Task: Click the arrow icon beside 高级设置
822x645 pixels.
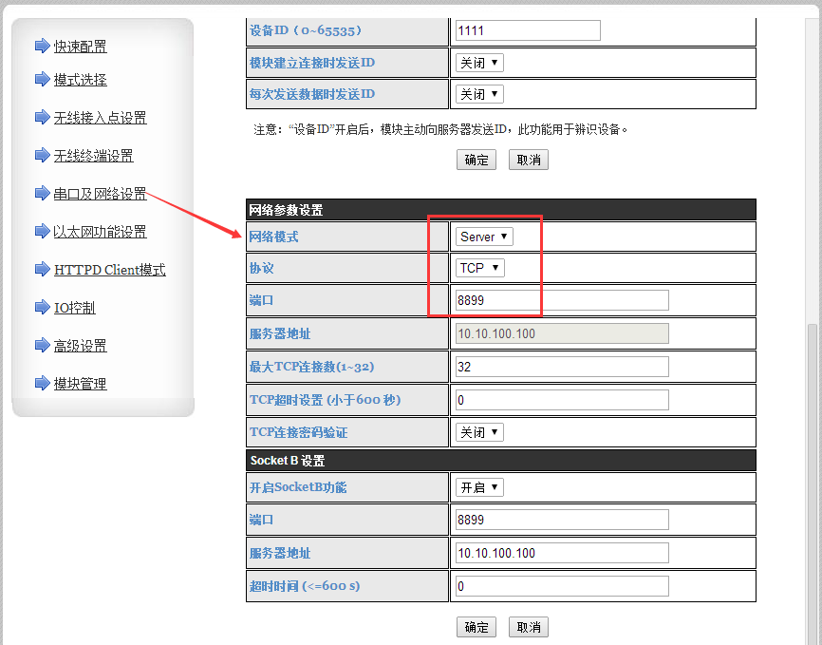Action: click(41, 346)
